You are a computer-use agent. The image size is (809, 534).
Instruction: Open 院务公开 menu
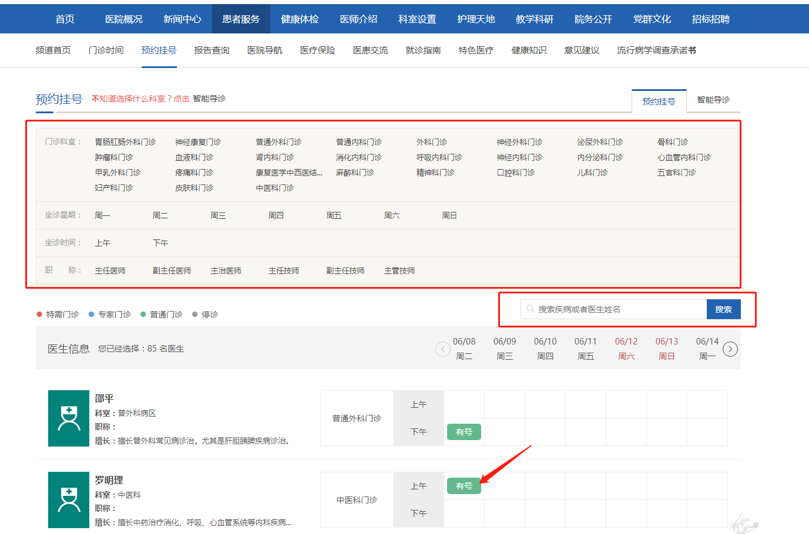(593, 19)
